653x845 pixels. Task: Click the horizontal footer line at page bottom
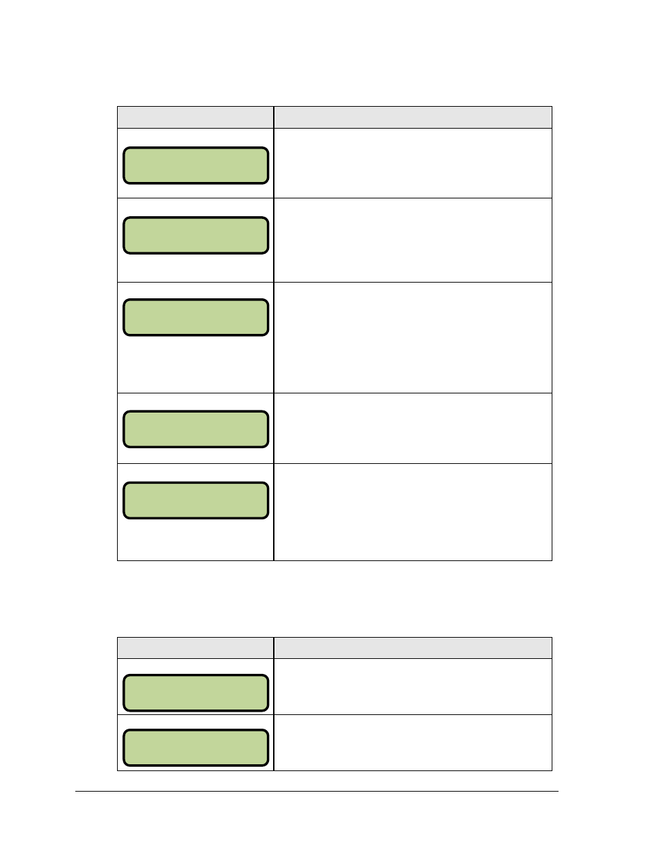317,792
